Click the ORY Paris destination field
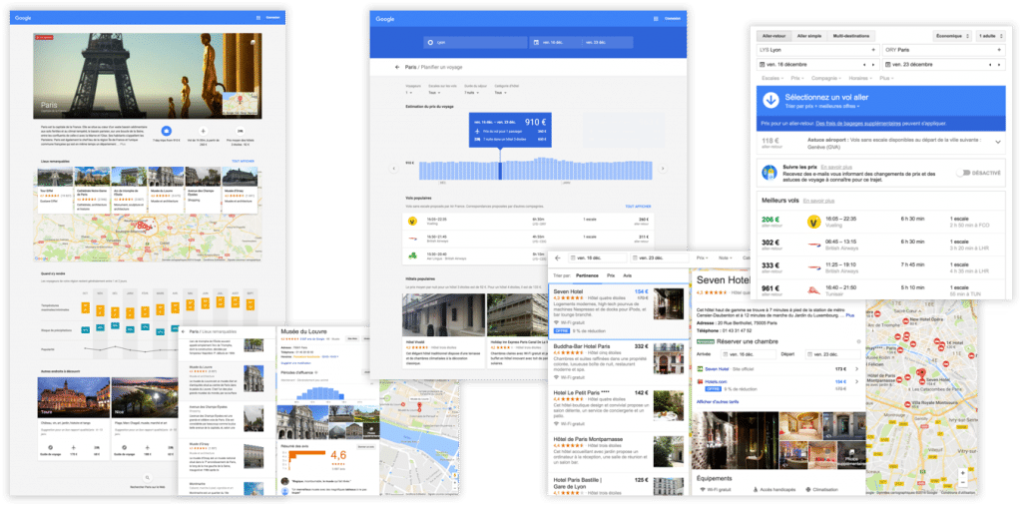 (944, 50)
